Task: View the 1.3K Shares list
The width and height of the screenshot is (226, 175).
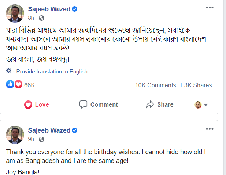Action: pyautogui.click(x=196, y=85)
